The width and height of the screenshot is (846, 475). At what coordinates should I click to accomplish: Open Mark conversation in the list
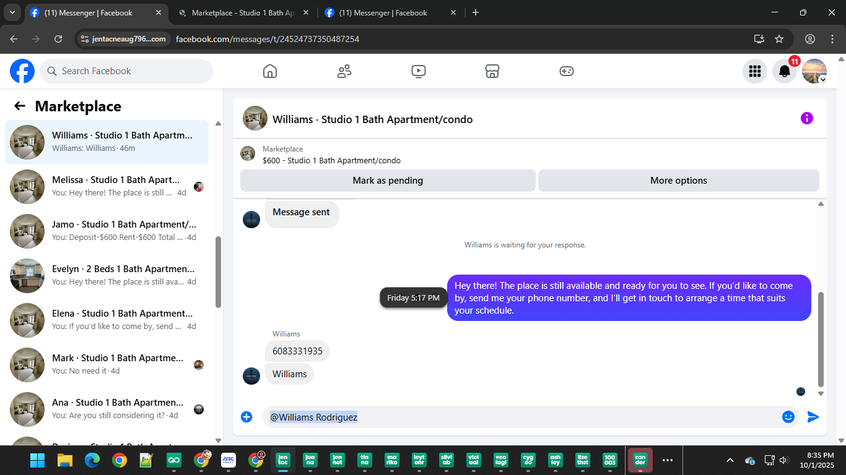click(107, 365)
